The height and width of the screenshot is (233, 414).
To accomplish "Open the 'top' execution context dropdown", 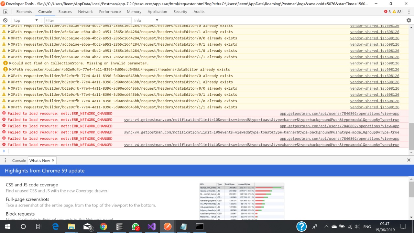I will click(x=26, y=20).
